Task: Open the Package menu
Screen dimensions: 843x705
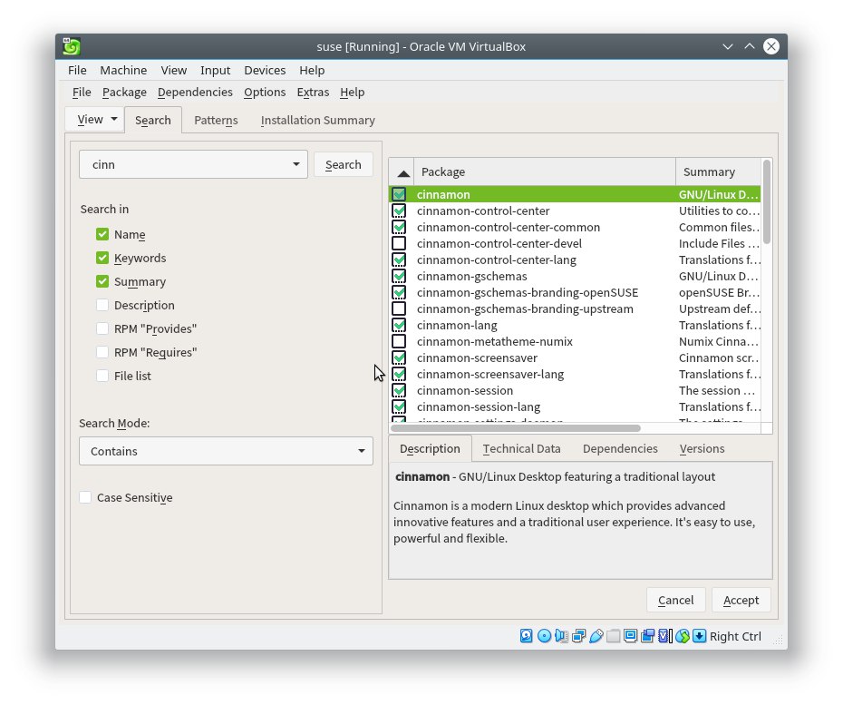Action: pos(124,92)
